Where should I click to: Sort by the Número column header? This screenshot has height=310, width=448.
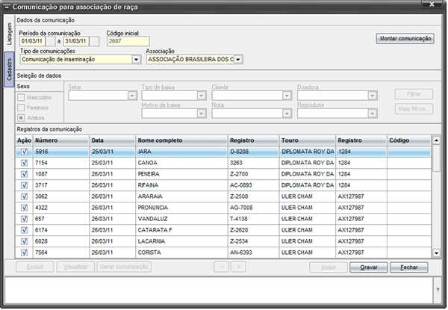61,140
